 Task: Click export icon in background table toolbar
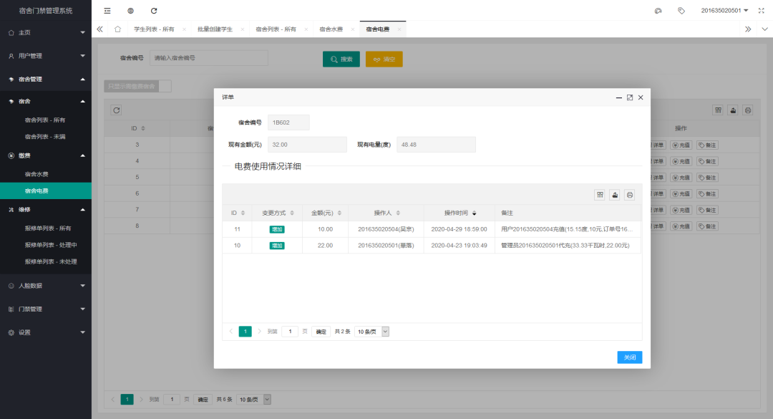733,110
